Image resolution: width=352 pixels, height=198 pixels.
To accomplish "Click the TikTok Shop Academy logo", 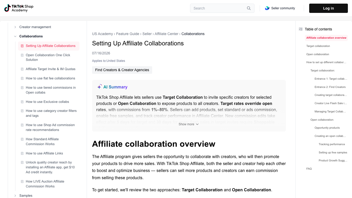I will [19, 8].
